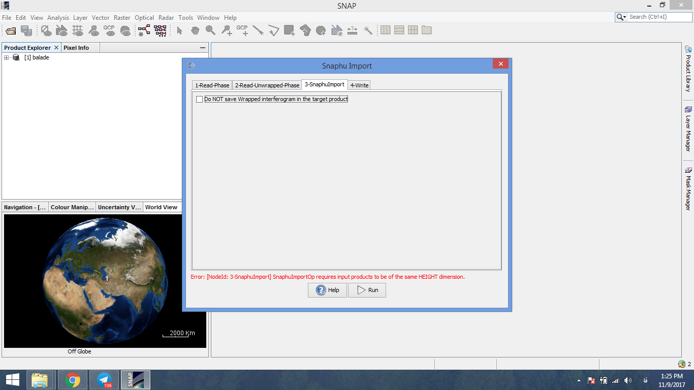Click the search magnifier dropdown icon

pos(621,17)
